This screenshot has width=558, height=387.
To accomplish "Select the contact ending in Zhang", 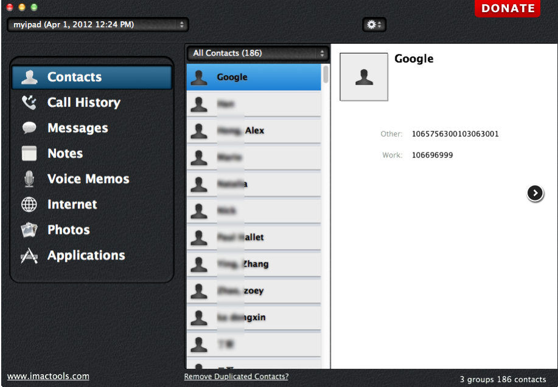I will pos(254,264).
